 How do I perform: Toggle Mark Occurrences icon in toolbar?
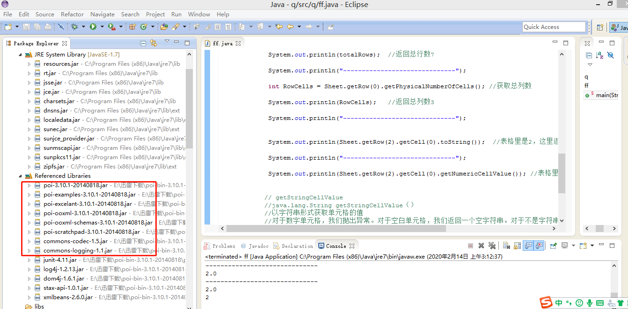point(207,27)
